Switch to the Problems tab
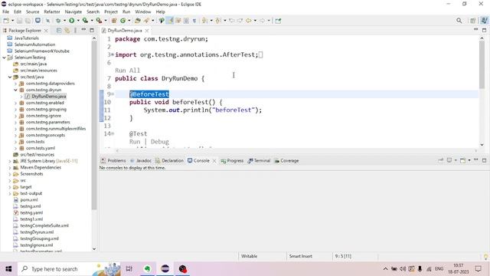Image resolution: width=490 pixels, height=276 pixels. point(113,160)
